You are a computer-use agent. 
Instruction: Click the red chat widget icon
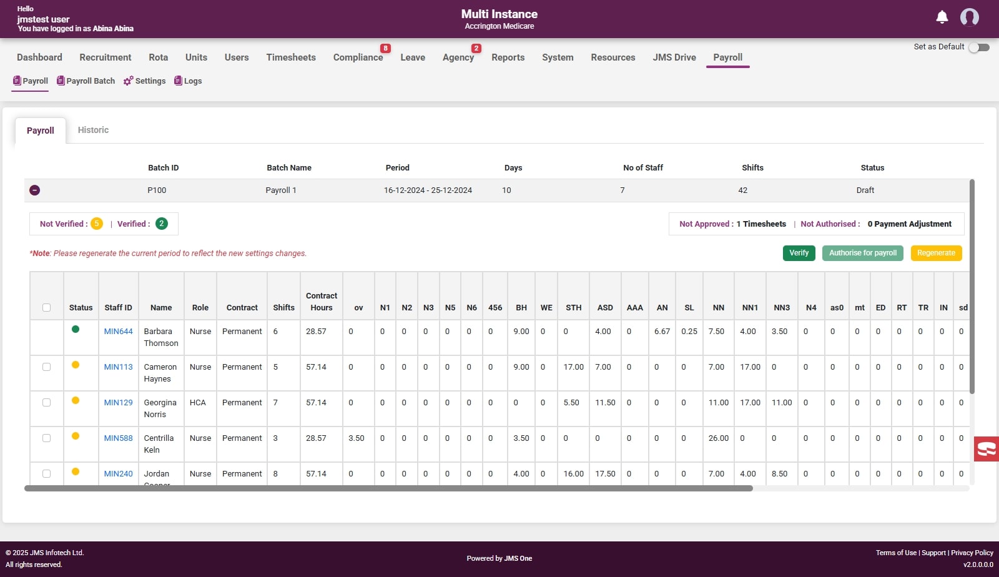pyautogui.click(x=986, y=449)
